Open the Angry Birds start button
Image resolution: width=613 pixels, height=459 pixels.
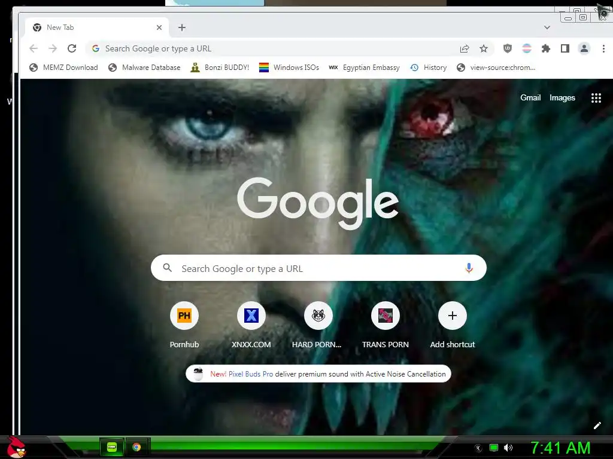[x=16, y=447]
